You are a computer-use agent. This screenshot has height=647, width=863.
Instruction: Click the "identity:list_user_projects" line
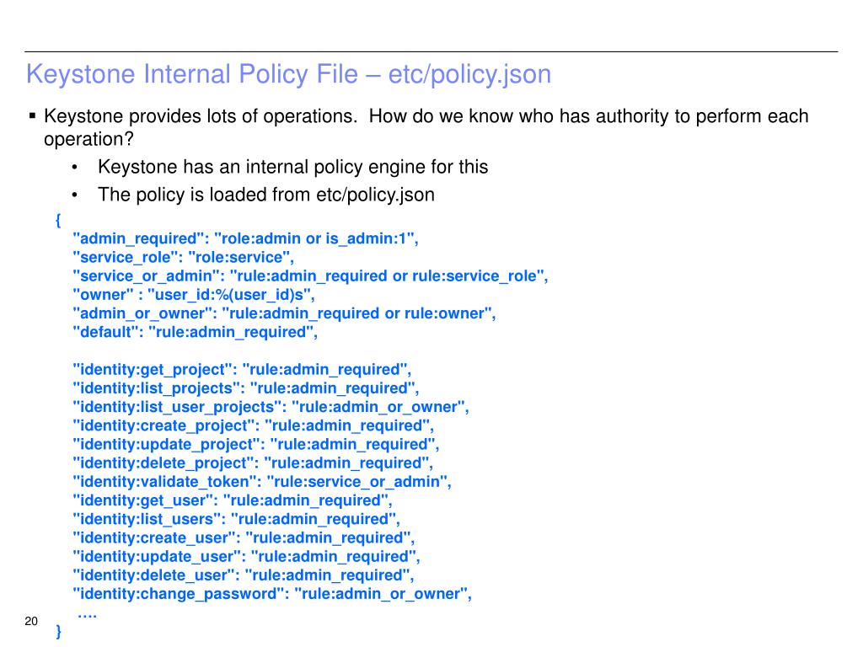tap(271, 407)
